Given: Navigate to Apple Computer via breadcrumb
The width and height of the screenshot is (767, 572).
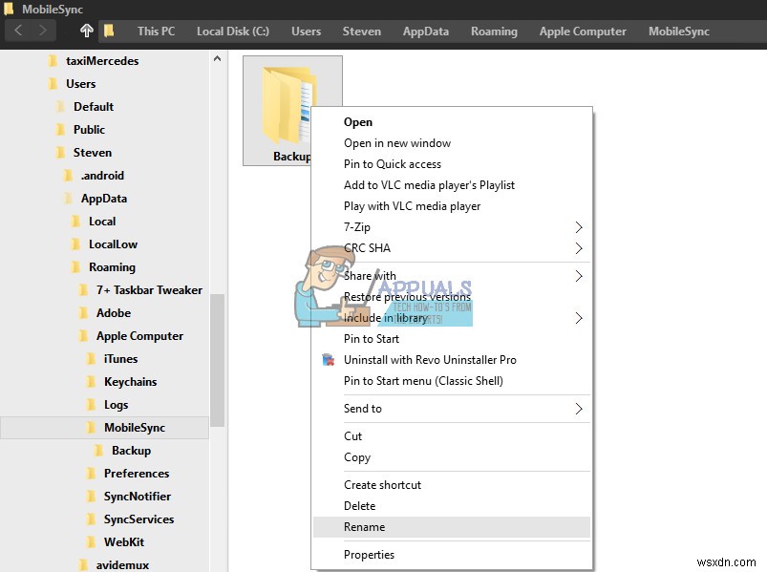Looking at the screenshot, I should click(x=582, y=31).
